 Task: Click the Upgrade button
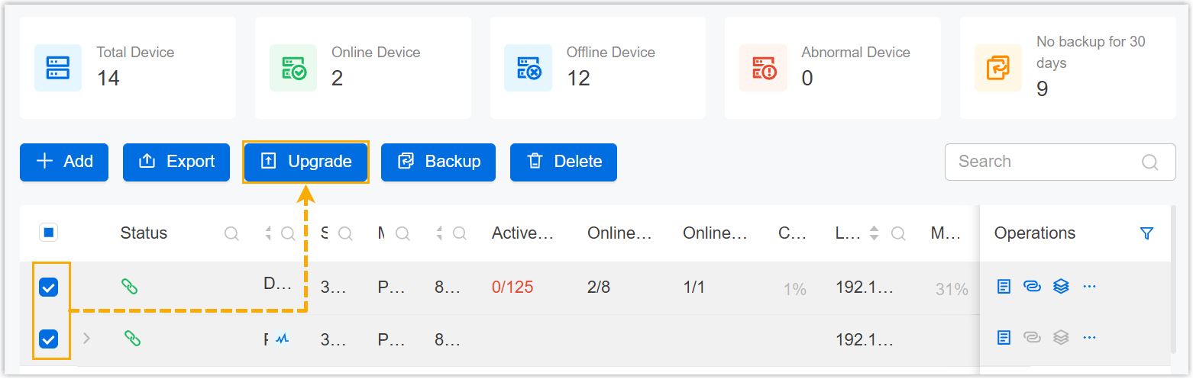coord(306,162)
